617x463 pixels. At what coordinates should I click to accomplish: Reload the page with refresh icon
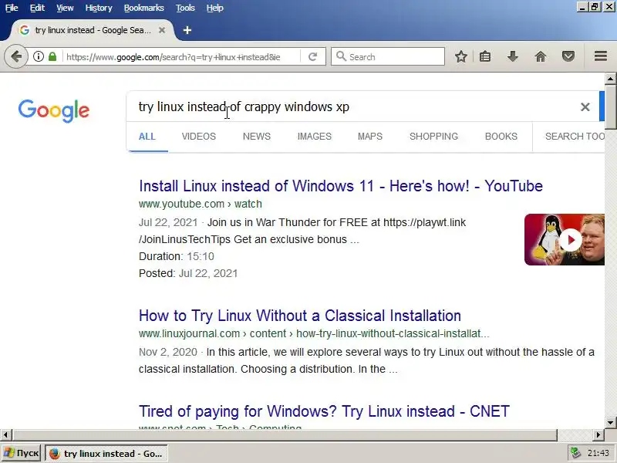click(x=313, y=56)
